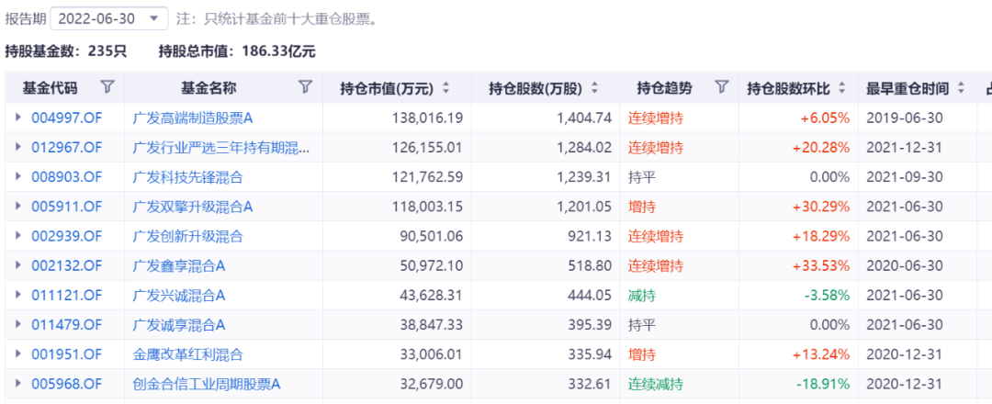Viewport: 992px width, 404px height.
Task: Filter by the 基金代码 column funnel icon
Action: [107, 87]
